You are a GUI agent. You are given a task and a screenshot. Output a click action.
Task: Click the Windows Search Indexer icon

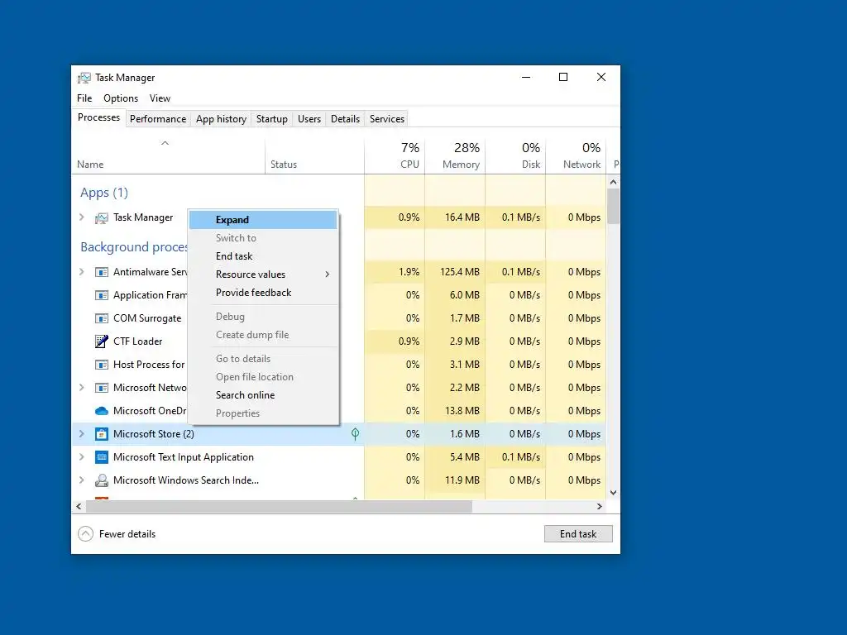pos(102,480)
